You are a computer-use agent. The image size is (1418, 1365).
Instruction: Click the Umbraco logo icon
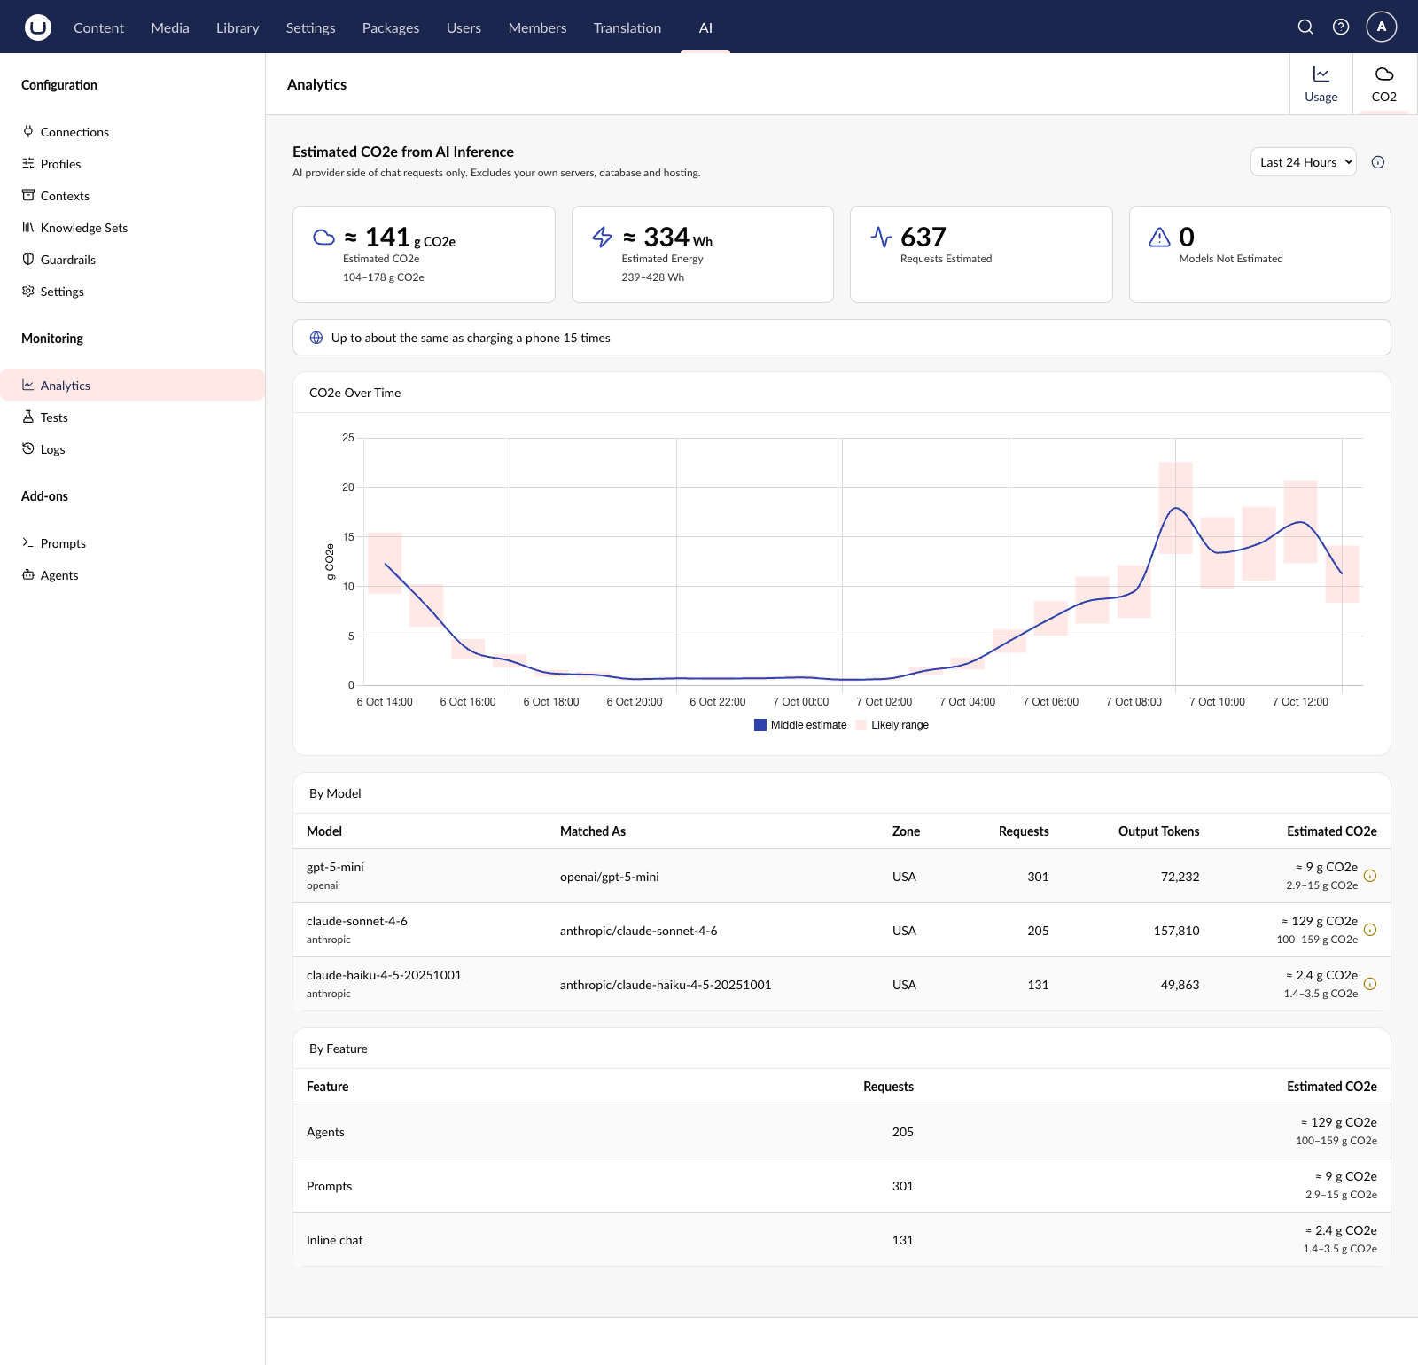tap(37, 27)
